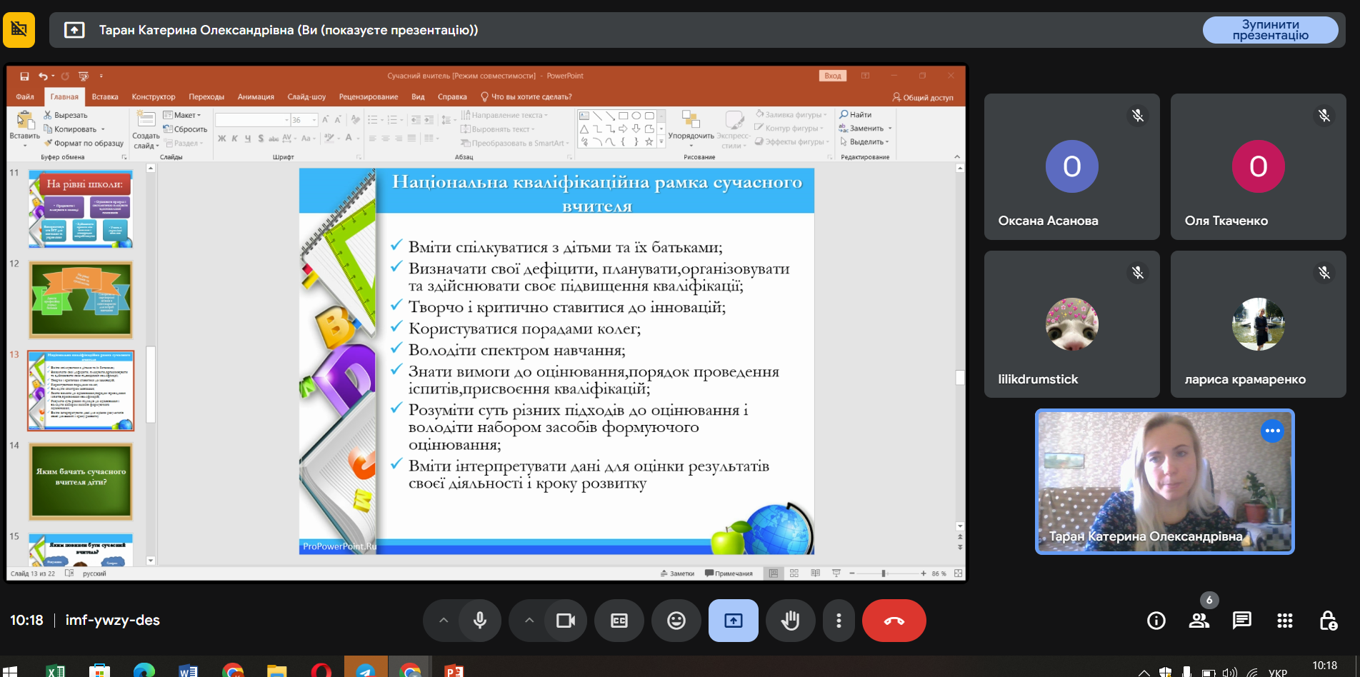This screenshot has height=677, width=1360.
Task: Select slide 14 thumbnail in panel
Action: [x=81, y=481]
